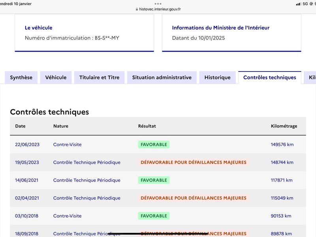316x237 pixels.
Task: Click 'Datant du 10/01/2025' text
Action: [199, 38]
